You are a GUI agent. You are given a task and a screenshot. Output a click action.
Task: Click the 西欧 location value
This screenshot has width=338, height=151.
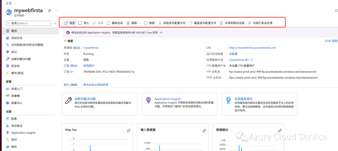coord(86,60)
